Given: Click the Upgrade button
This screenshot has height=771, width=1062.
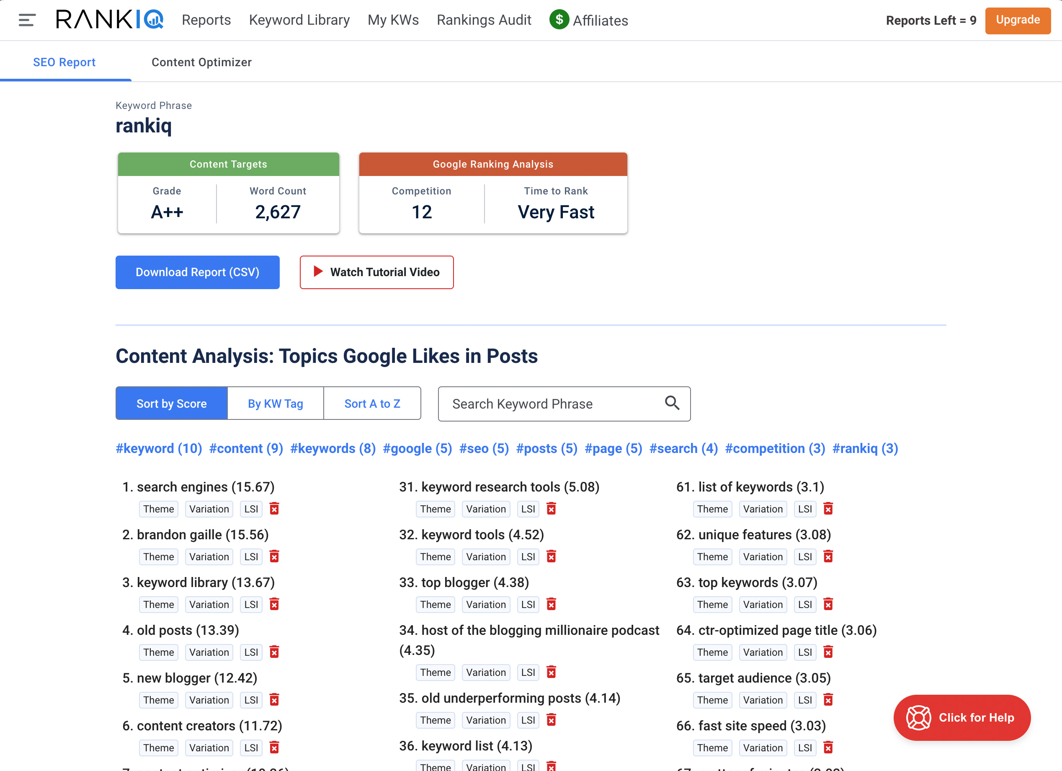Looking at the screenshot, I should (1017, 20).
